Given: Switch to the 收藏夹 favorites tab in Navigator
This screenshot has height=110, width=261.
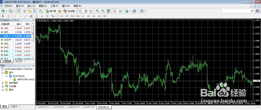Looking at the screenshot, I should [14, 106].
